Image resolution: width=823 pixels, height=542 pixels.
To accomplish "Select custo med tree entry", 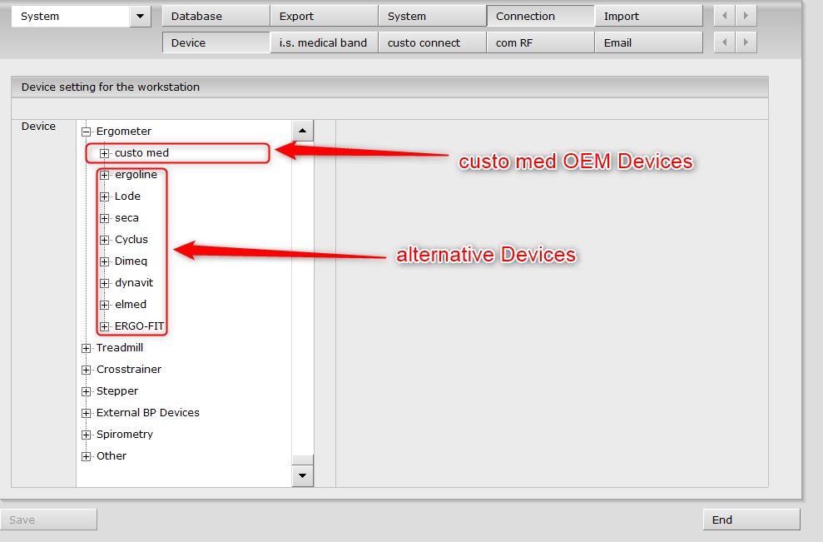I will (141, 153).
